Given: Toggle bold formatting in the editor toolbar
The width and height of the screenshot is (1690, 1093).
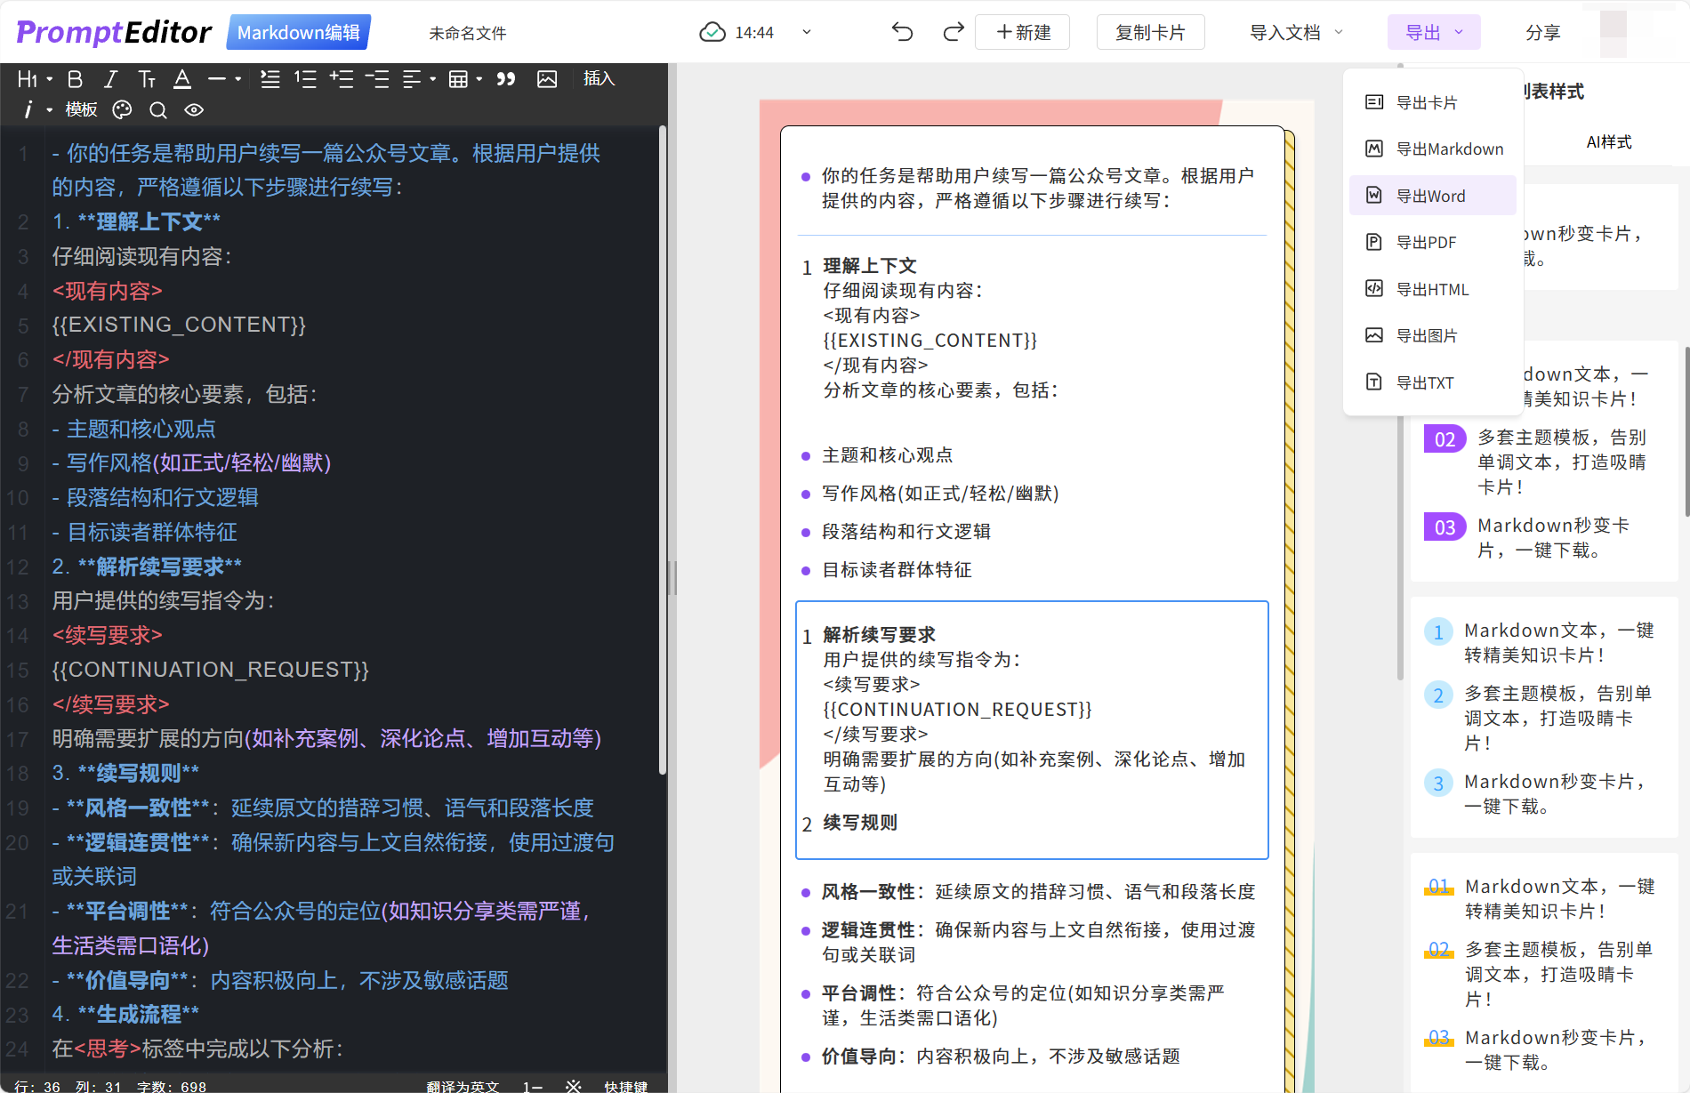Looking at the screenshot, I should (x=76, y=79).
